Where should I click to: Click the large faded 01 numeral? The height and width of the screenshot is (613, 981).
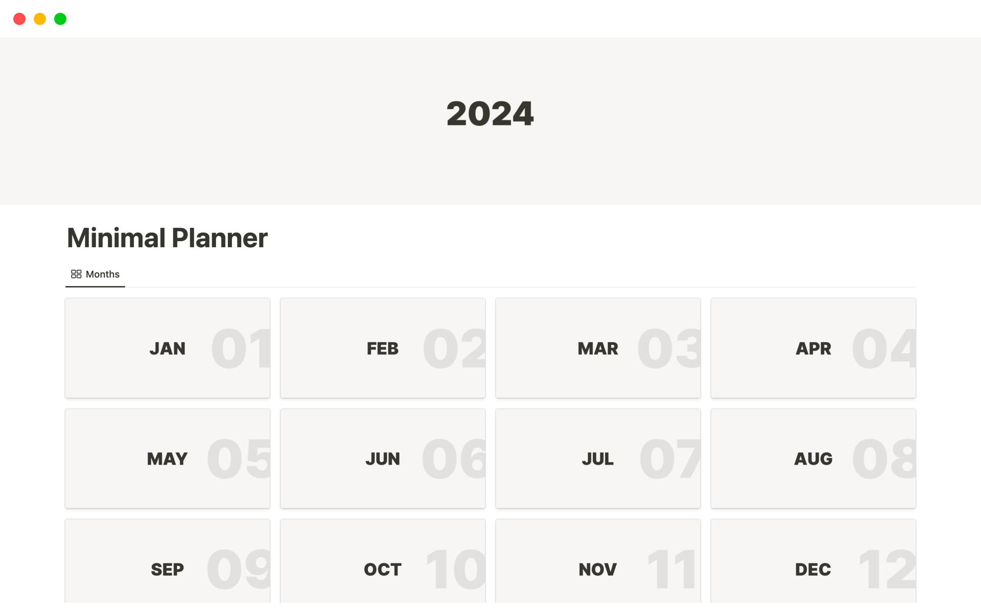[x=241, y=348]
